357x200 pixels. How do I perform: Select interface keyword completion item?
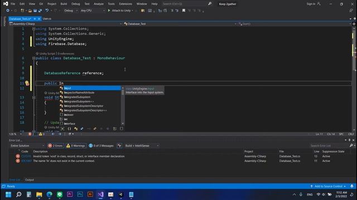coord(90,123)
